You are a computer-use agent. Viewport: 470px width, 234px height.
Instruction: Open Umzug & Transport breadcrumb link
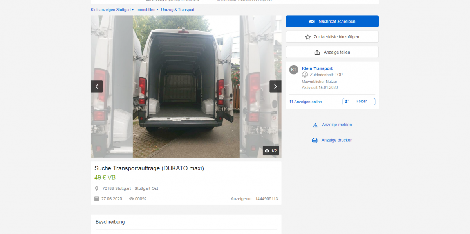coord(177,10)
